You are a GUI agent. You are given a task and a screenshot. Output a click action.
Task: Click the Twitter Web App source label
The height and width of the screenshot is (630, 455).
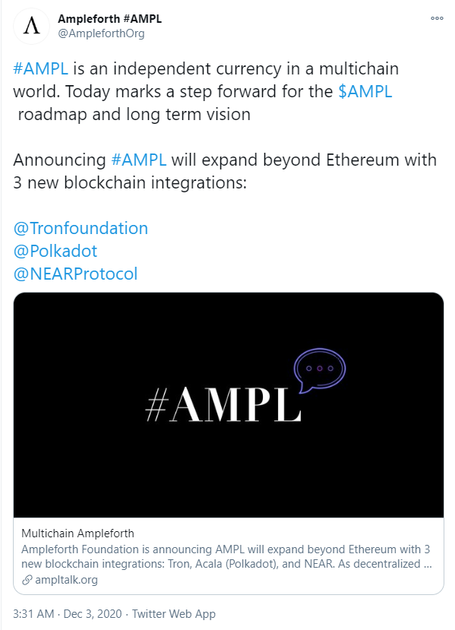coord(174,614)
